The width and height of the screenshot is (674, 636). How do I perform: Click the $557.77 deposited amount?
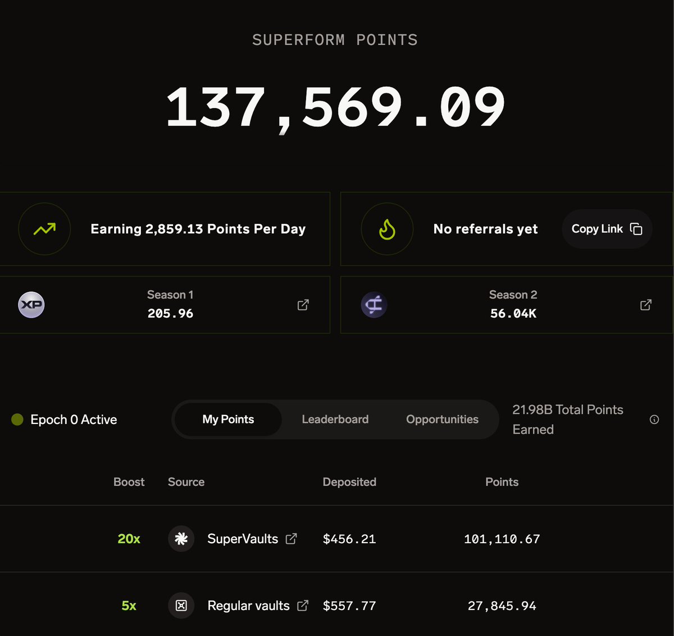349,606
